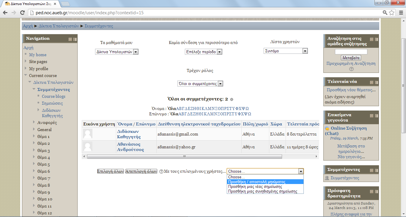Expand My profile tree node
Screen dimensions: 406x217
[26, 68]
